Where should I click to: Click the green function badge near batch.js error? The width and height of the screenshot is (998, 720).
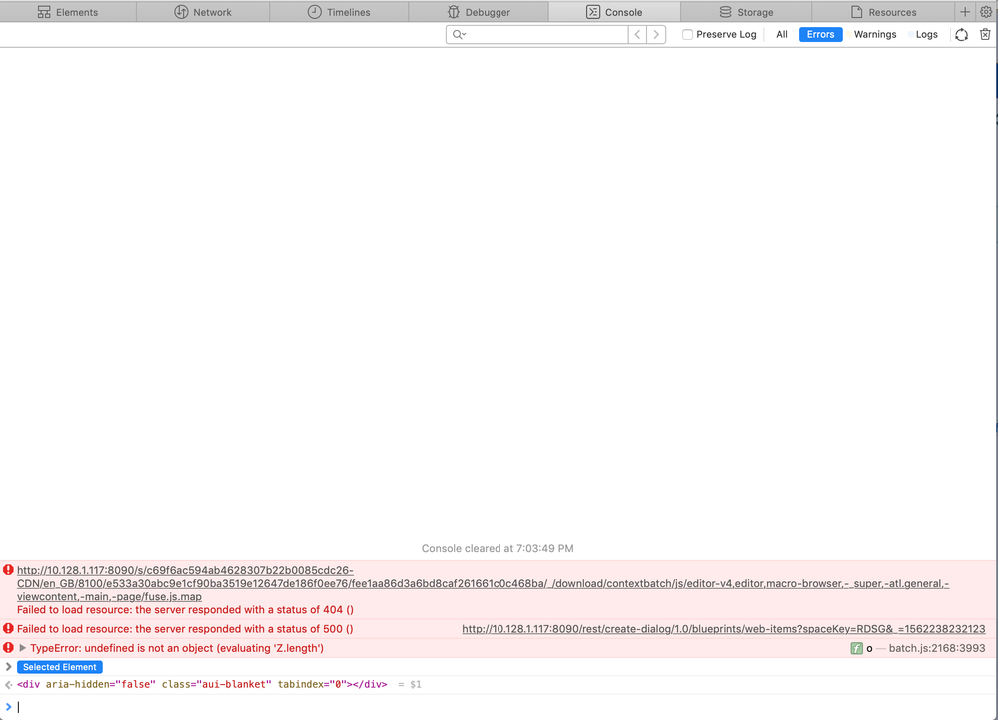[857, 647]
